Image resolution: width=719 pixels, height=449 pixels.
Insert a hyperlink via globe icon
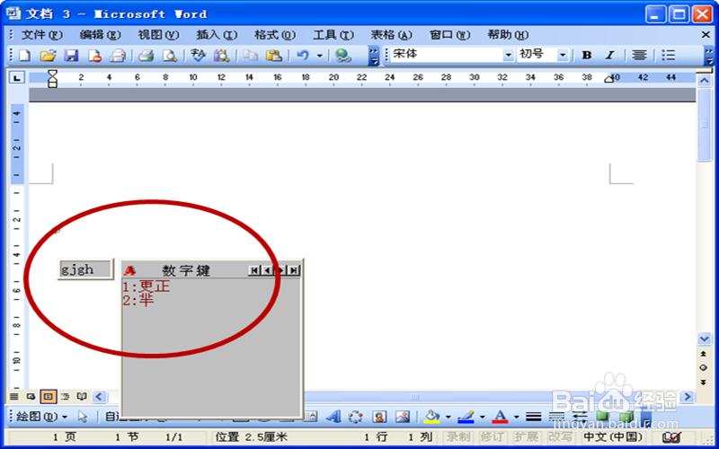(x=343, y=56)
